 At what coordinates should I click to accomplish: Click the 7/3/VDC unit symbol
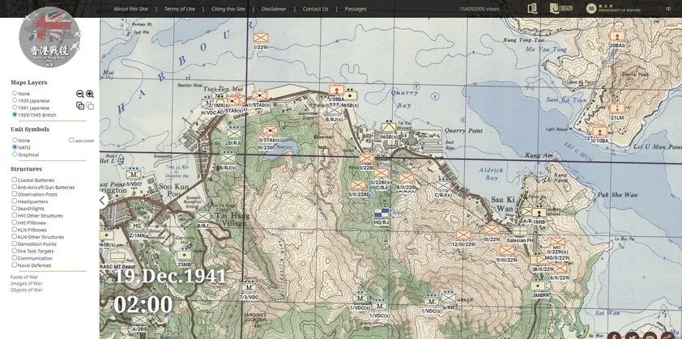[x=249, y=288]
